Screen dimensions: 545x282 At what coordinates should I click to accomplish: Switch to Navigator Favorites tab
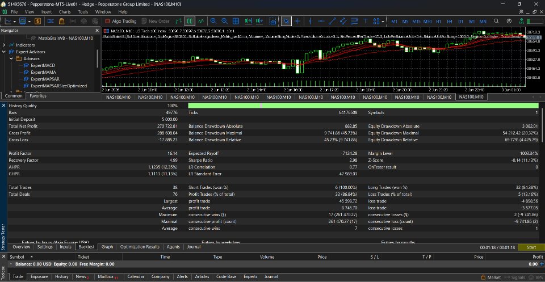click(38, 96)
